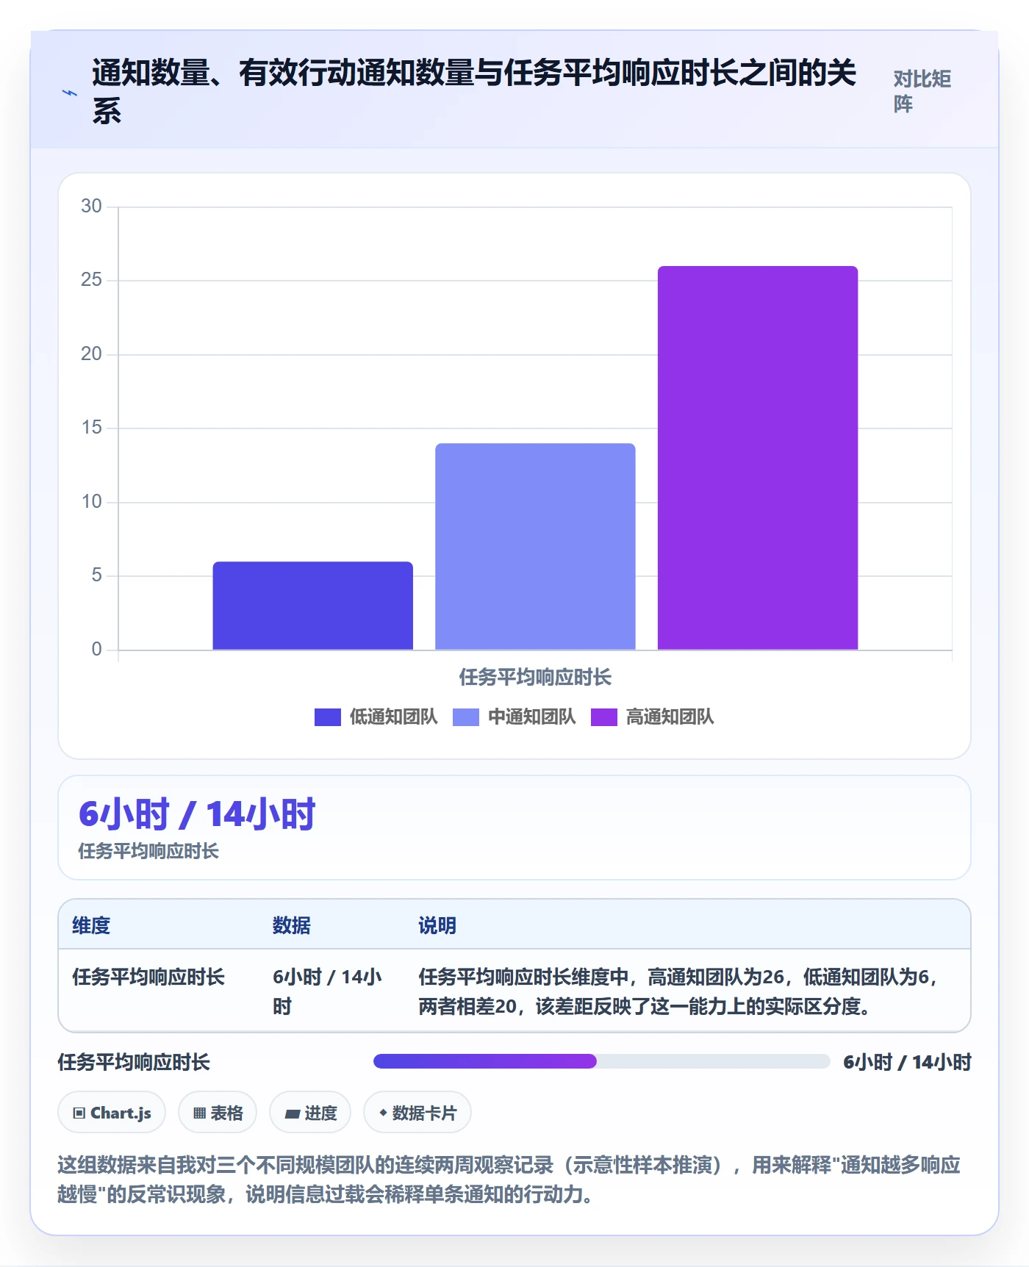Screen dimensions: 1029x1267
Task: Click the 对比矩阵 label in header
Action: point(922,91)
